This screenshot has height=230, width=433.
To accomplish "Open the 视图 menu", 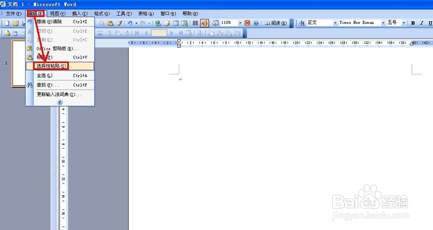I will (58, 13).
